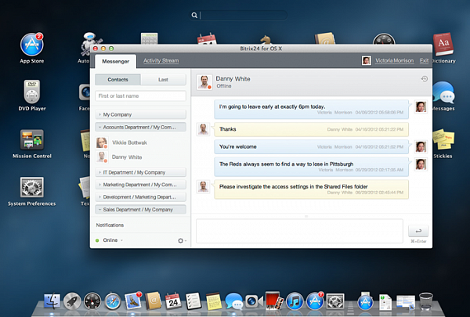Open the Notifications section
The width and height of the screenshot is (470, 317).
(110, 225)
